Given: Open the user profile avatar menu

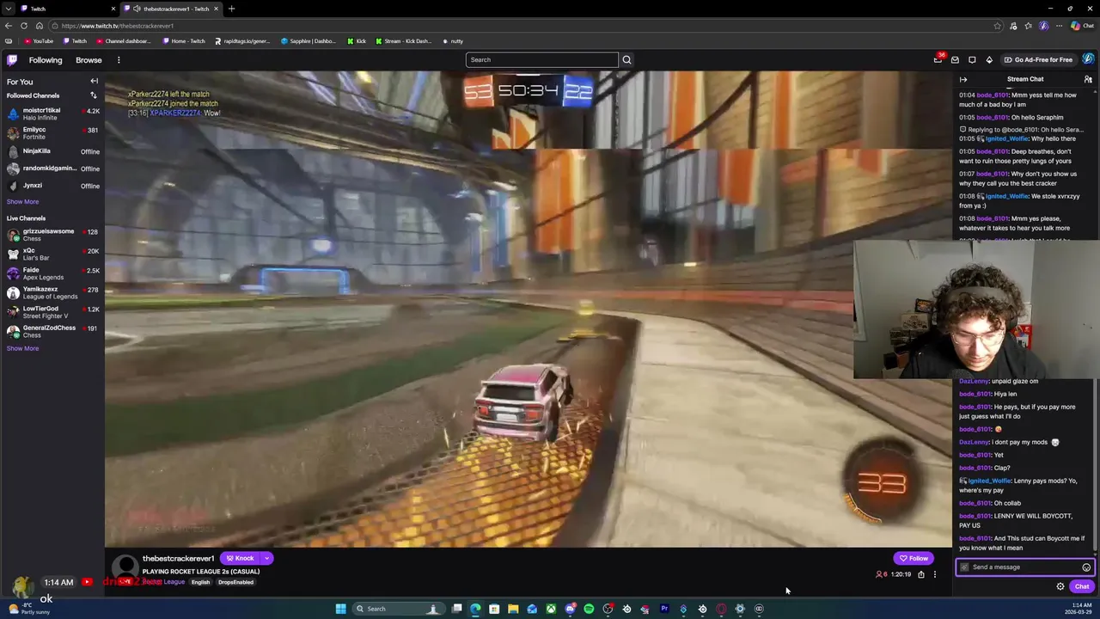Looking at the screenshot, I should coord(1088,59).
